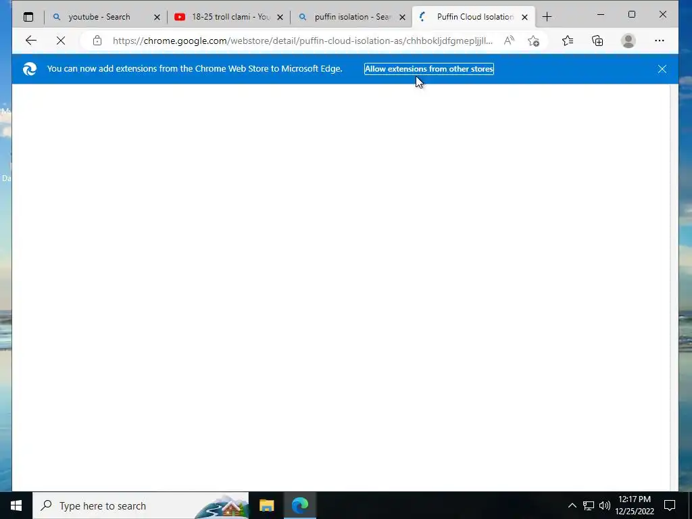Close the youtube - Search tab
The image size is (692, 519).
(157, 17)
